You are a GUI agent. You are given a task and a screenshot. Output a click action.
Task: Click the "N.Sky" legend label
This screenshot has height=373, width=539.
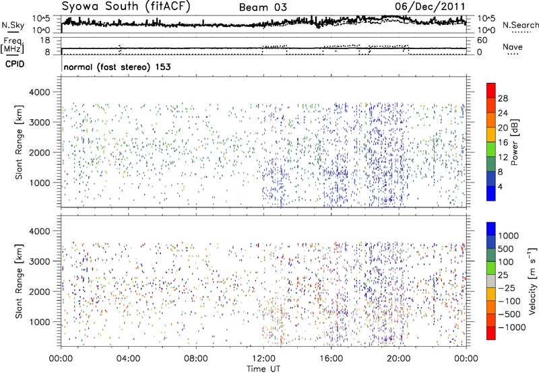(13, 26)
